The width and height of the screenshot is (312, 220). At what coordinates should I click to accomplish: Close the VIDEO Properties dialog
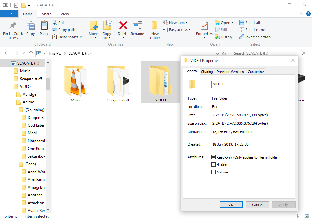tap(293, 60)
